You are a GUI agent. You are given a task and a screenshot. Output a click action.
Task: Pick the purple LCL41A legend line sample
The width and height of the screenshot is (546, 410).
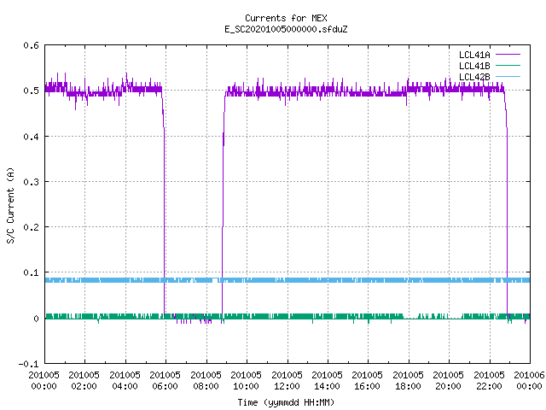(508, 55)
